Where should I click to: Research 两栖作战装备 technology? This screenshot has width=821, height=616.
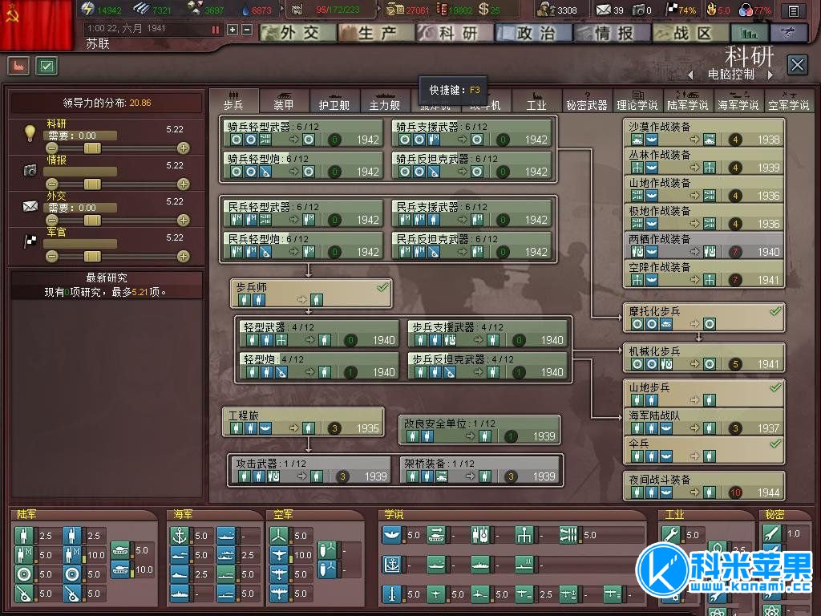click(x=704, y=245)
